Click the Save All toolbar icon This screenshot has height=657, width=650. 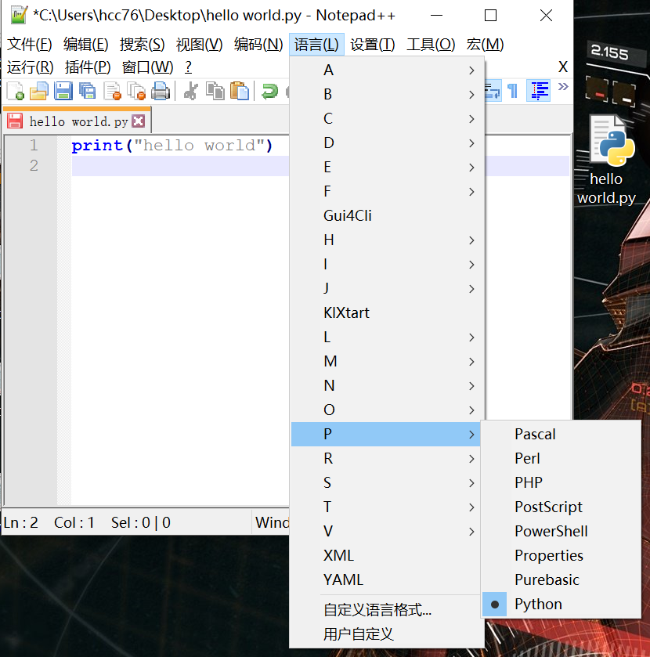87,91
